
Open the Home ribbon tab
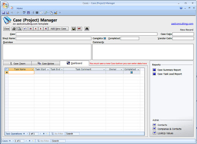tap(20, 9)
